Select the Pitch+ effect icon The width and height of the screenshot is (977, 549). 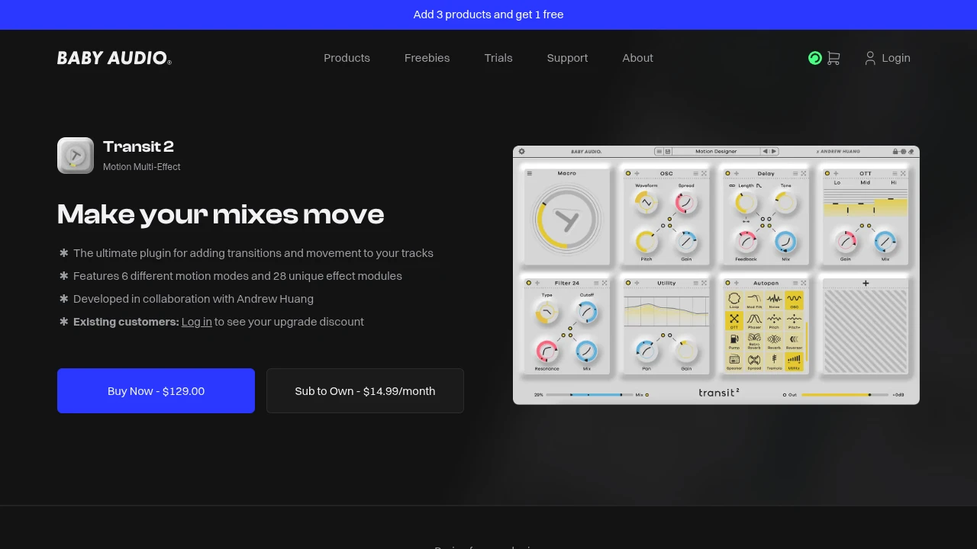point(794,321)
